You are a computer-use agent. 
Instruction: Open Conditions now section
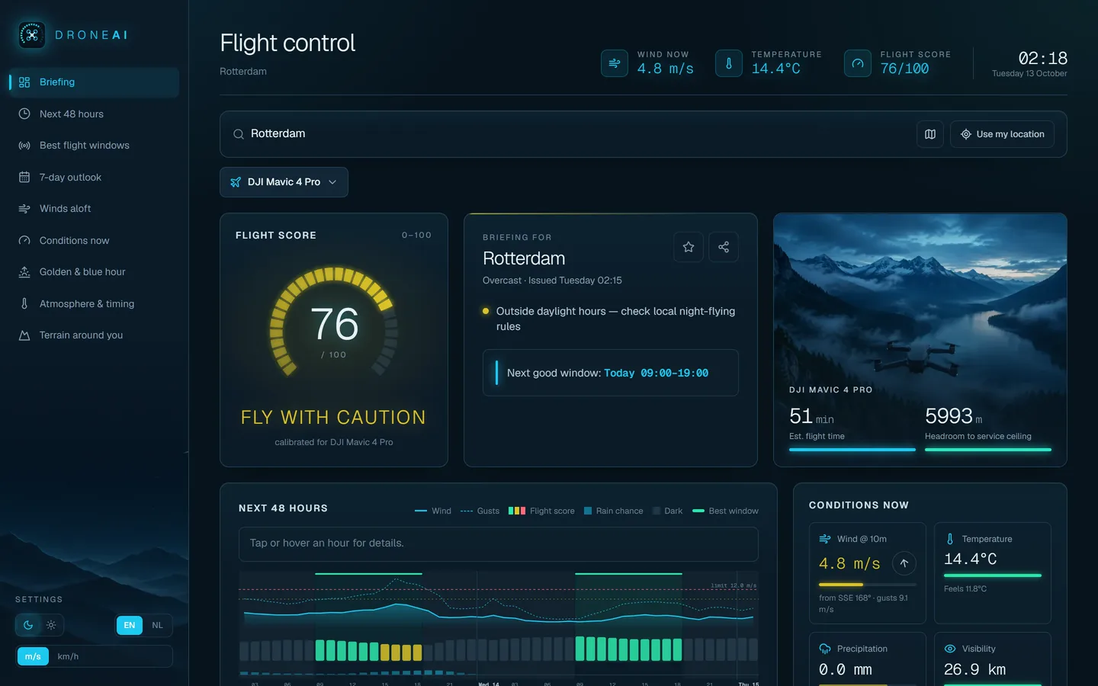pos(94,241)
